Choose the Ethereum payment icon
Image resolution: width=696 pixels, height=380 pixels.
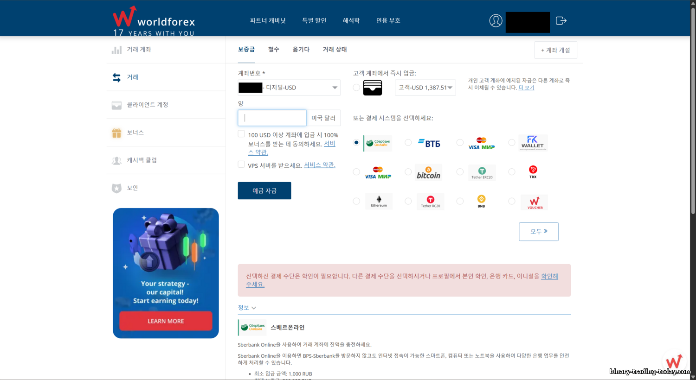(379, 202)
